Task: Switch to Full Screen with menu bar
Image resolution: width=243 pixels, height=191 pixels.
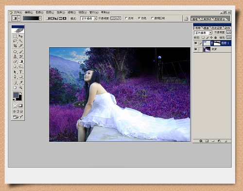Action: pos(17,111)
